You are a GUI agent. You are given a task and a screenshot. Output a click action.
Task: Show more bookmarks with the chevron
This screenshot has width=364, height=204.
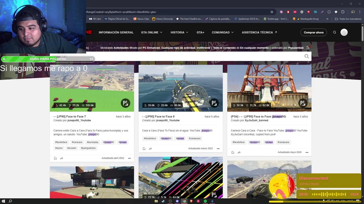point(327,19)
